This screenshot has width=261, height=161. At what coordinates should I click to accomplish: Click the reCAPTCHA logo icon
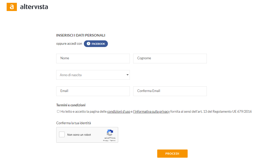tap(110, 133)
